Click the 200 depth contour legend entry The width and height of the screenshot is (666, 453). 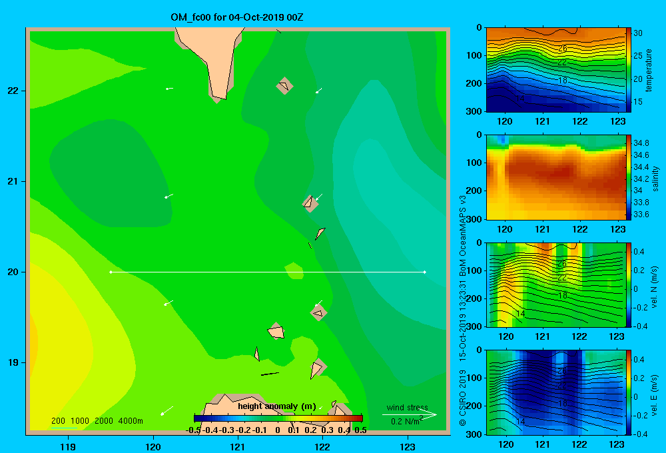(x=58, y=421)
